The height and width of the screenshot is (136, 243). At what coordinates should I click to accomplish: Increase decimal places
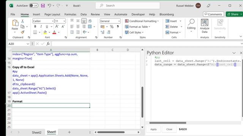pyautogui.click(x=103, y=32)
